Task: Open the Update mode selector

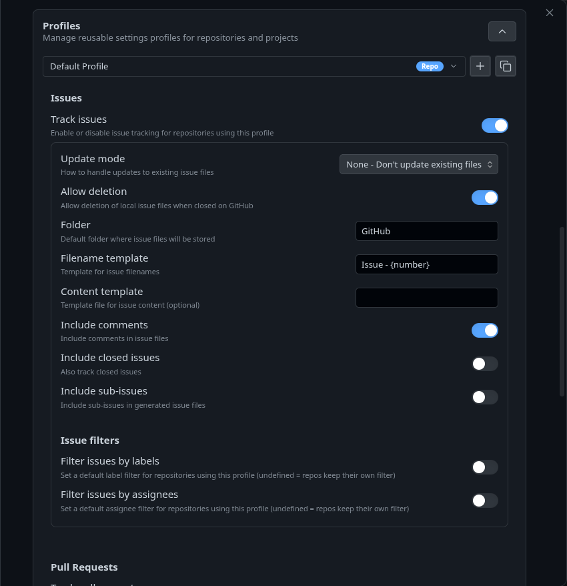Action: coord(418,164)
